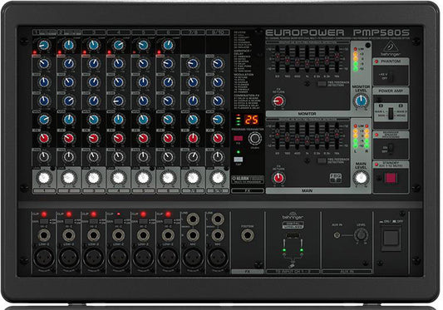Click the Behringer digital wireless logo
The image size is (443, 310).
(x=293, y=221)
